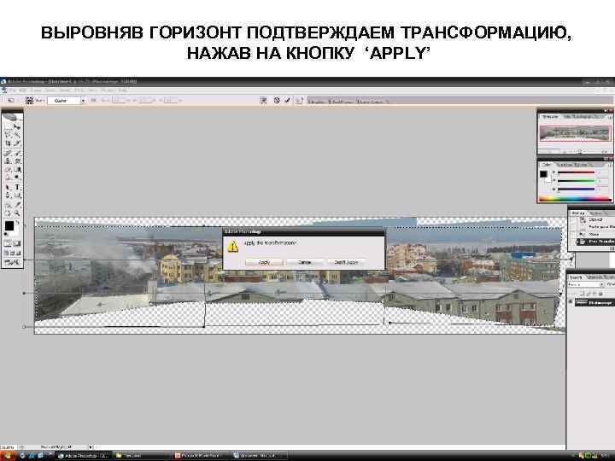Open the Navigator panel options menu
The image size is (615, 461).
(x=610, y=117)
